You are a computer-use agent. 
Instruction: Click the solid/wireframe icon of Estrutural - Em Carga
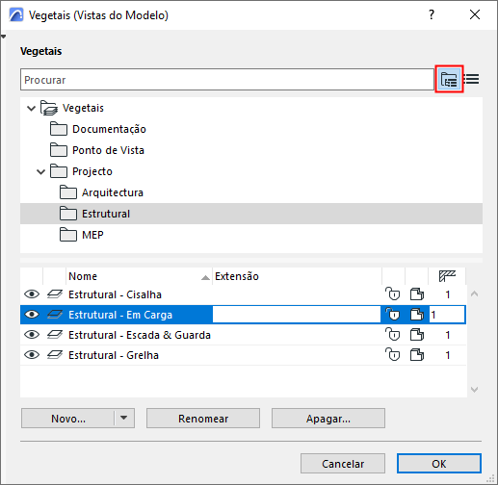tap(417, 315)
